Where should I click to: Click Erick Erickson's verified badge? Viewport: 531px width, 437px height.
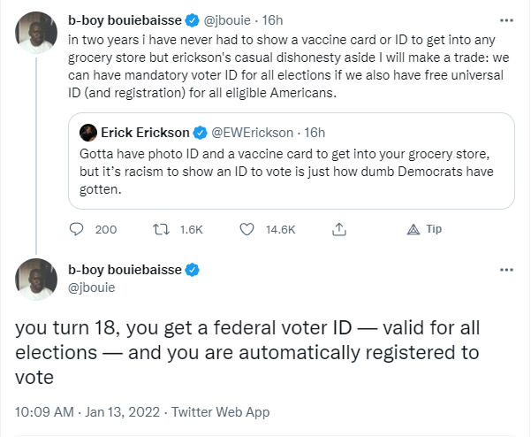(201, 133)
